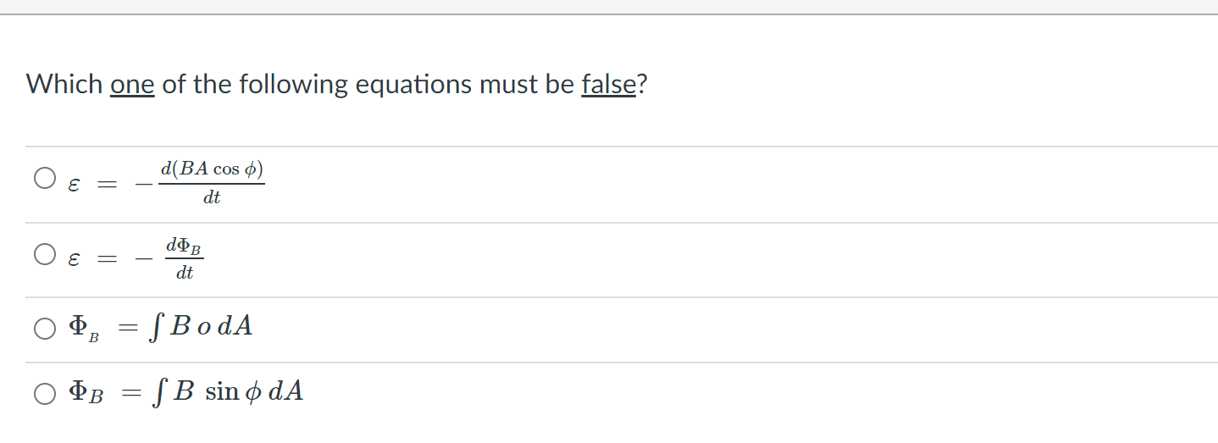Viewport: 1218px width, 443px height.
Task: Click the numerator d(BA cos φ) in the first answer
Action: click(212, 168)
